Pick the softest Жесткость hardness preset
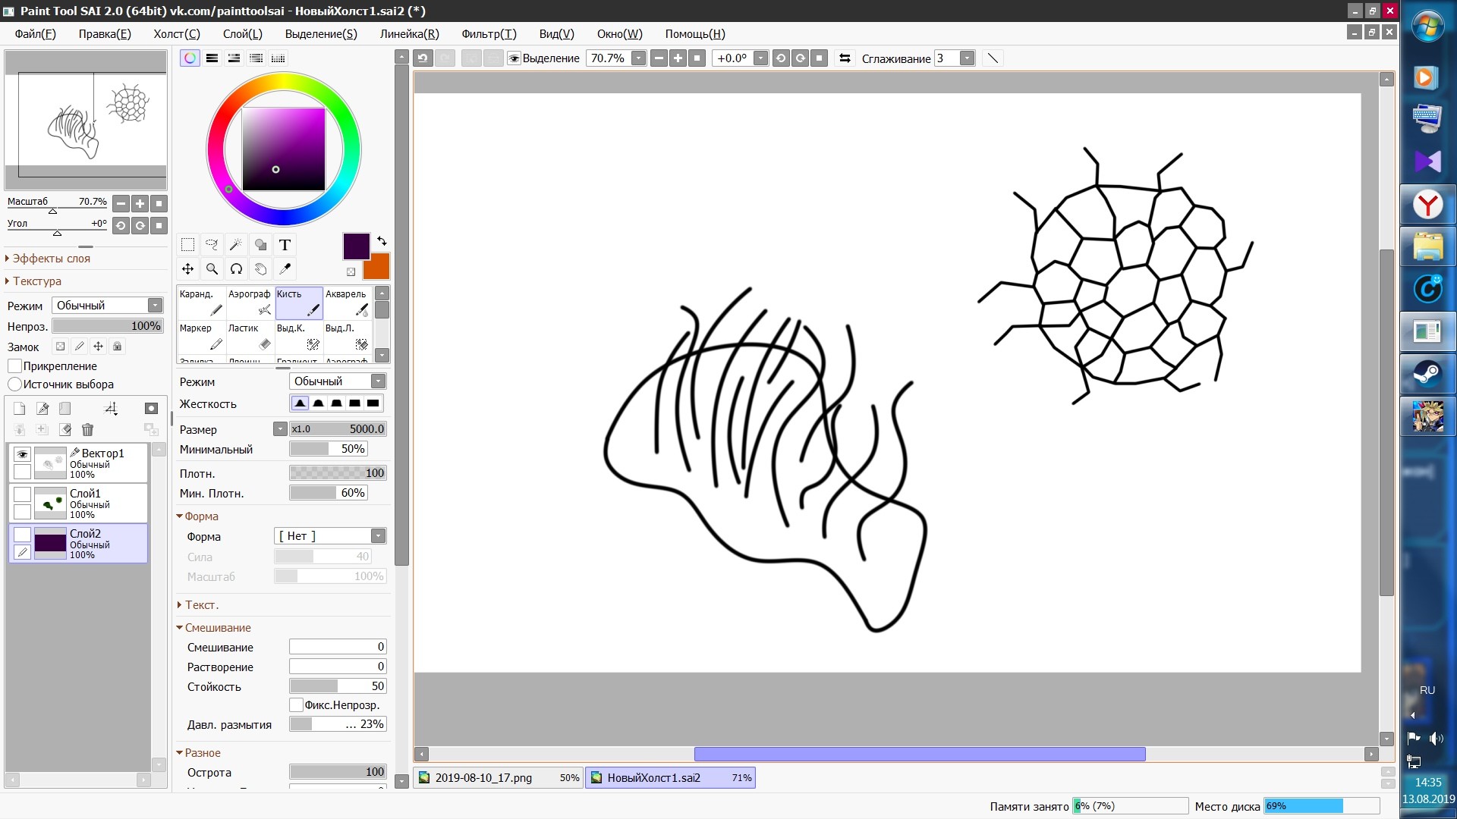Screen dimensions: 1457x819 tap(301, 403)
